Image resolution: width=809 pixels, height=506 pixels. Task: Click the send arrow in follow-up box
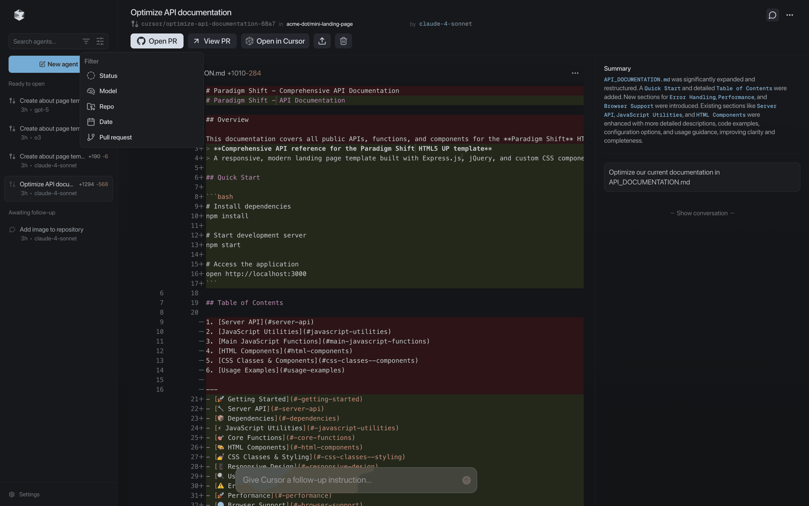click(x=466, y=480)
